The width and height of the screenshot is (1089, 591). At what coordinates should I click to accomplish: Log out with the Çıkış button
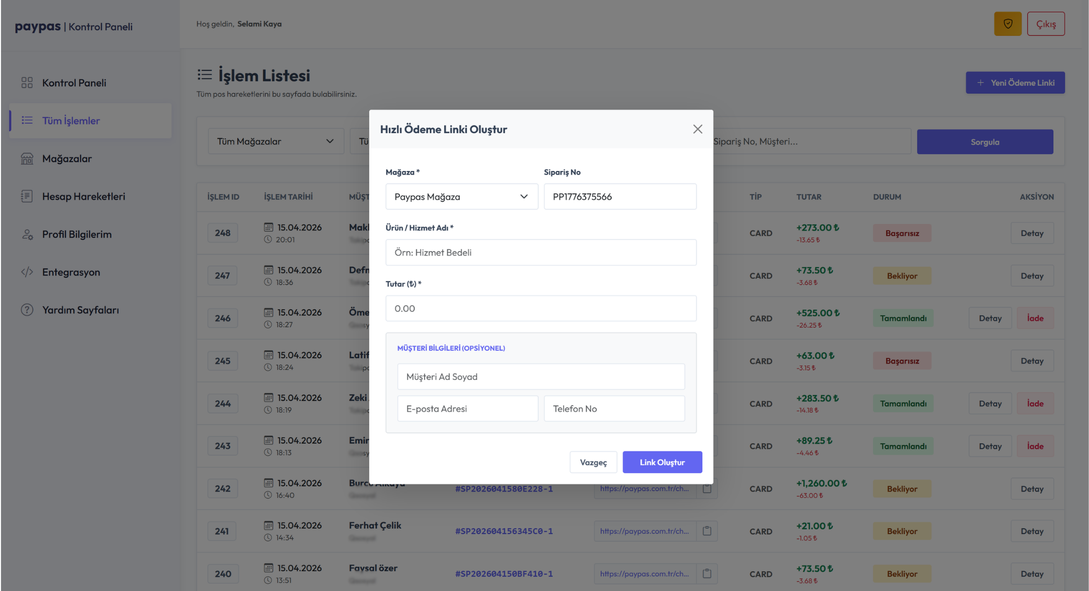[1045, 24]
